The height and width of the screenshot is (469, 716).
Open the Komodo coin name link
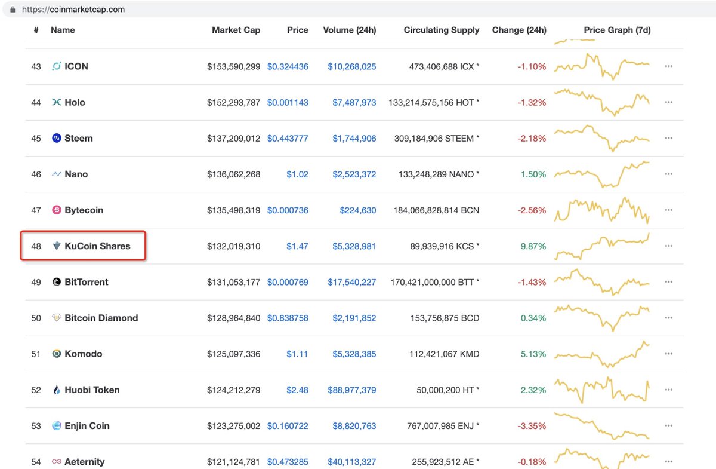coord(84,354)
